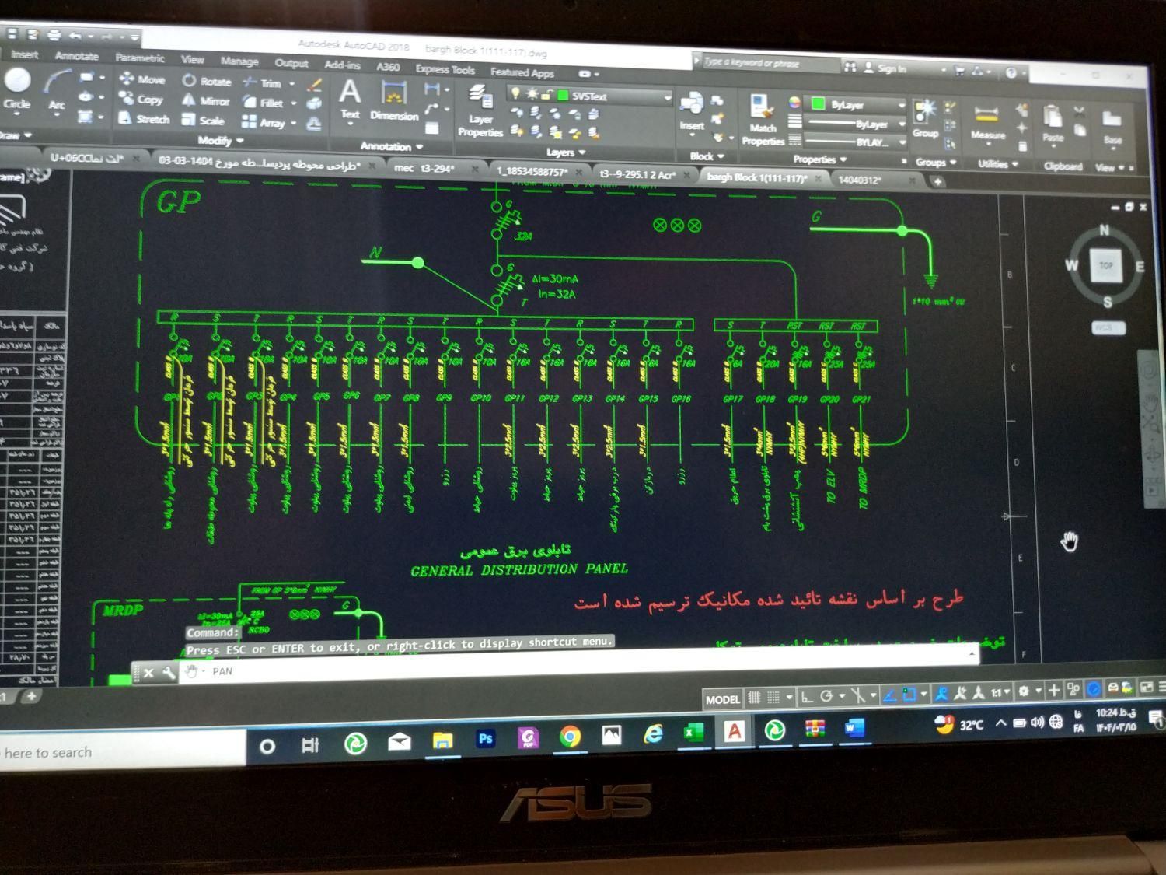
Task: Select the Arc draw tool
Action: click(57, 90)
